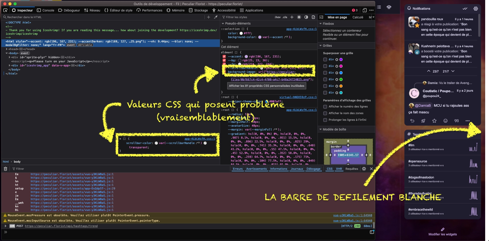Click Afficher les 81 propriétés CSS button
This screenshot has width=489, height=241.
(x=267, y=86)
